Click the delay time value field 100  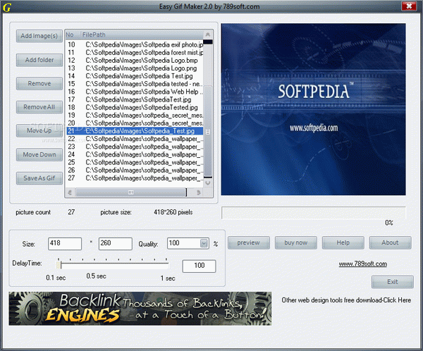pyautogui.click(x=199, y=266)
